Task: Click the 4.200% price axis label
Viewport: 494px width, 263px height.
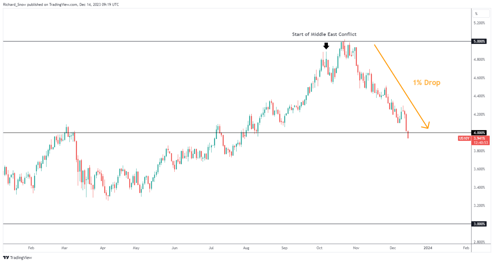Action: (479, 114)
